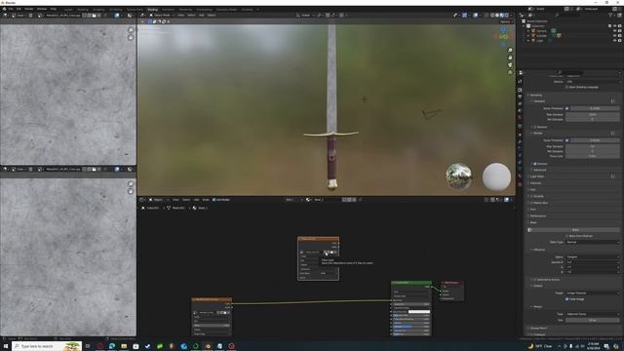Screen dimensions: 624x351
Task: Click the Render Max Samples field
Action: coord(593,146)
